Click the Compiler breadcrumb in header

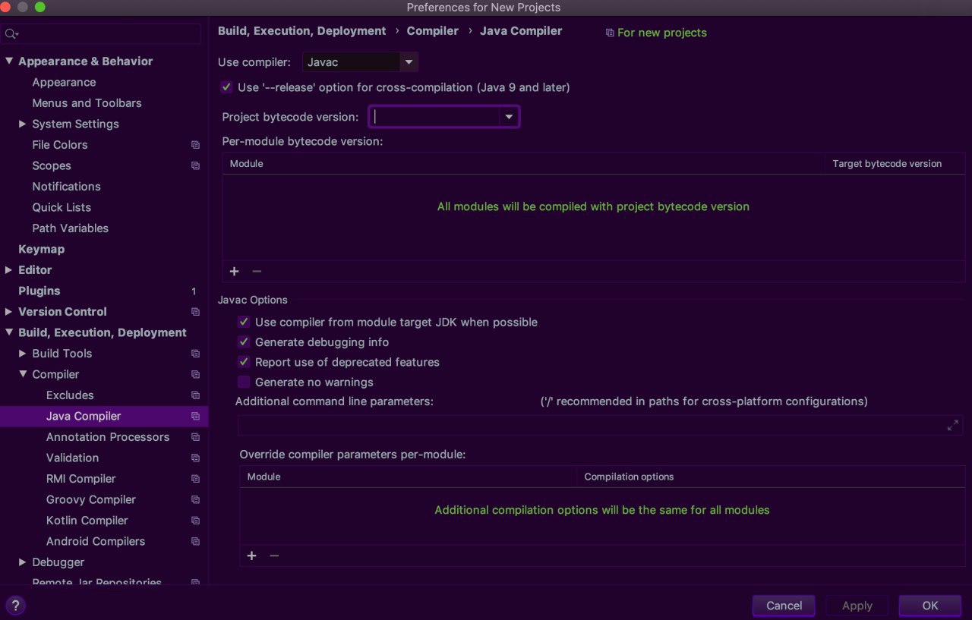[x=432, y=31]
